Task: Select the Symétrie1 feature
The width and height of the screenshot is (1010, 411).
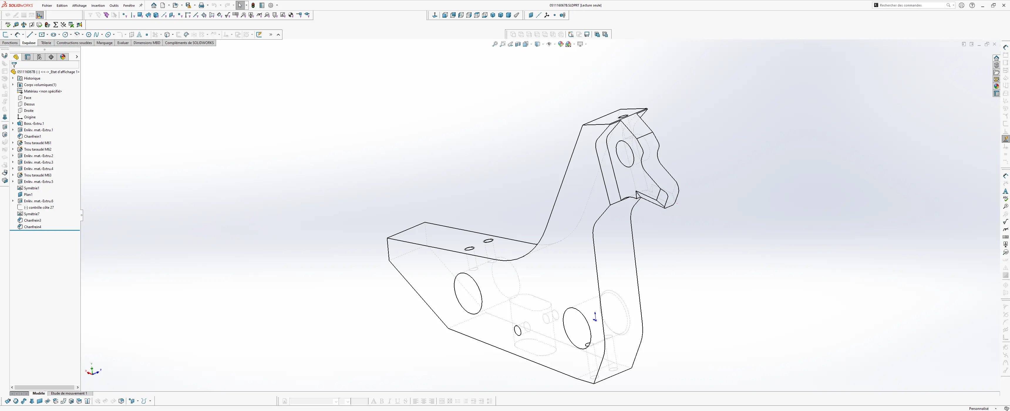Action: [x=31, y=188]
